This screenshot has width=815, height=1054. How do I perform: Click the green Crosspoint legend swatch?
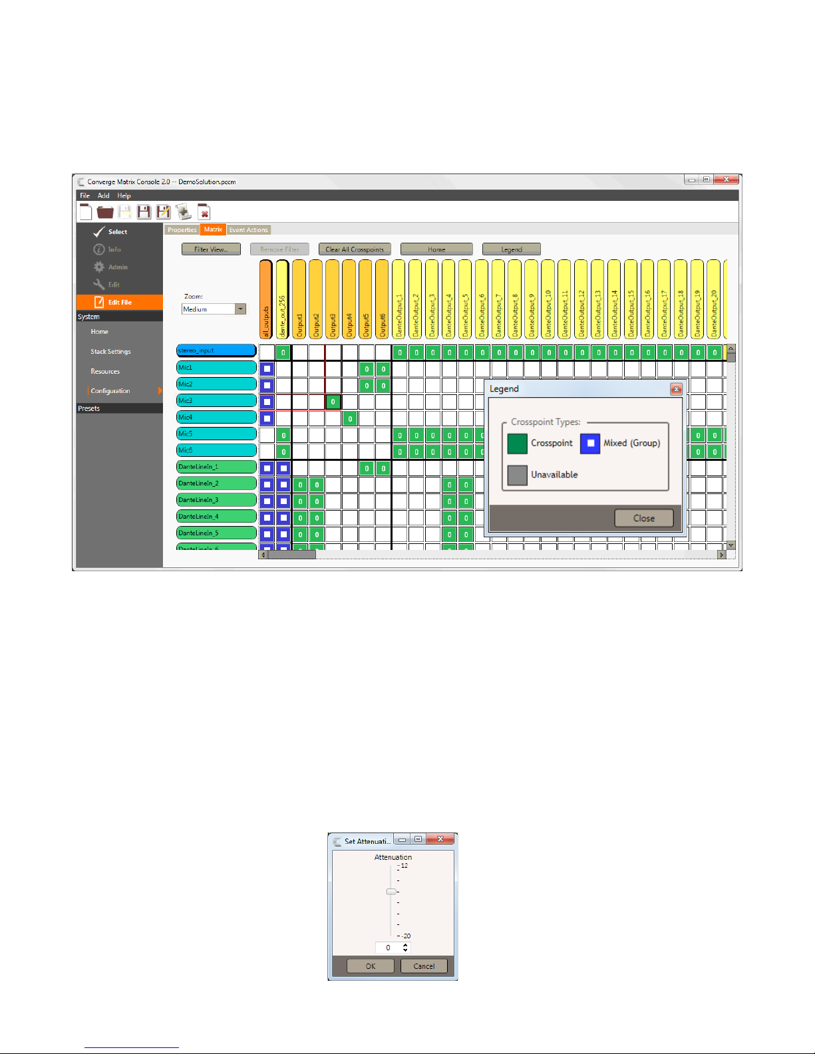(517, 444)
